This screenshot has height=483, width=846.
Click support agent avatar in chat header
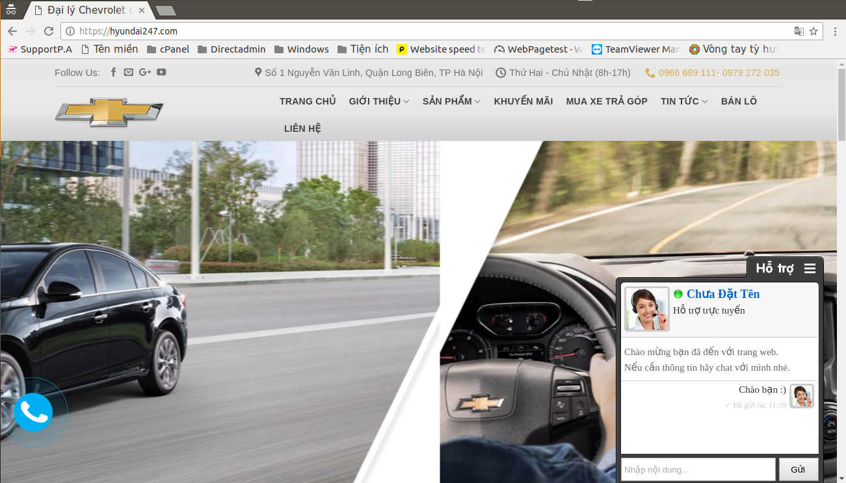coord(647,309)
